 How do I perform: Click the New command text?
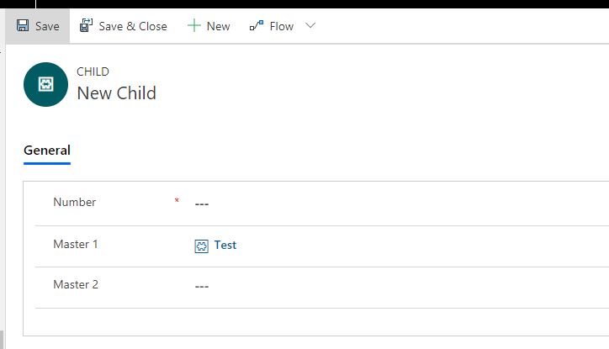coord(218,26)
